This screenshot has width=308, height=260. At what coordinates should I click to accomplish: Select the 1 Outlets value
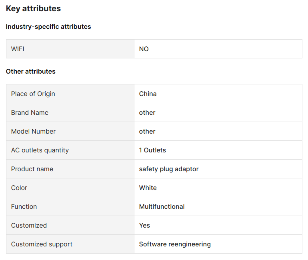152,150
